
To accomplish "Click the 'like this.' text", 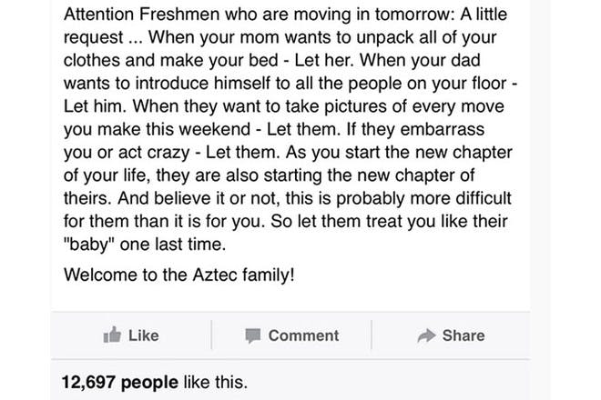I will [x=216, y=383].
